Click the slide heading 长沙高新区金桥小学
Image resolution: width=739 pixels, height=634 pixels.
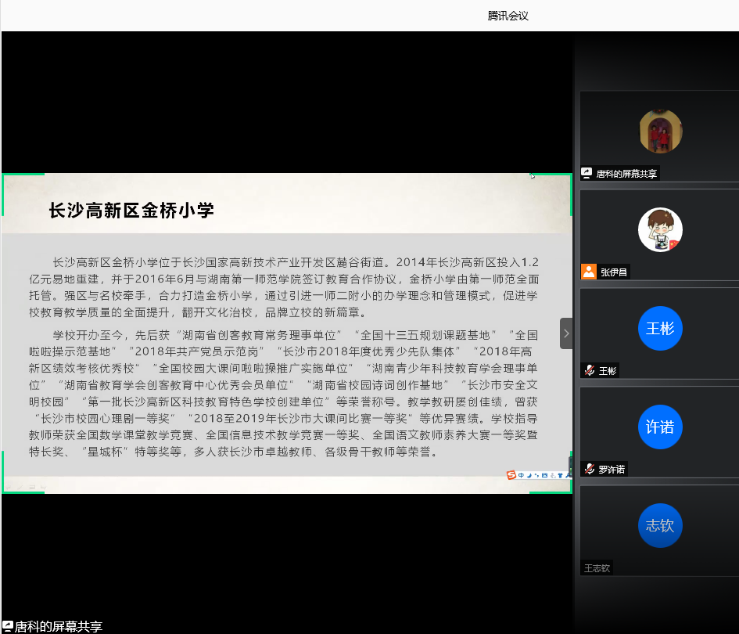coord(131,210)
